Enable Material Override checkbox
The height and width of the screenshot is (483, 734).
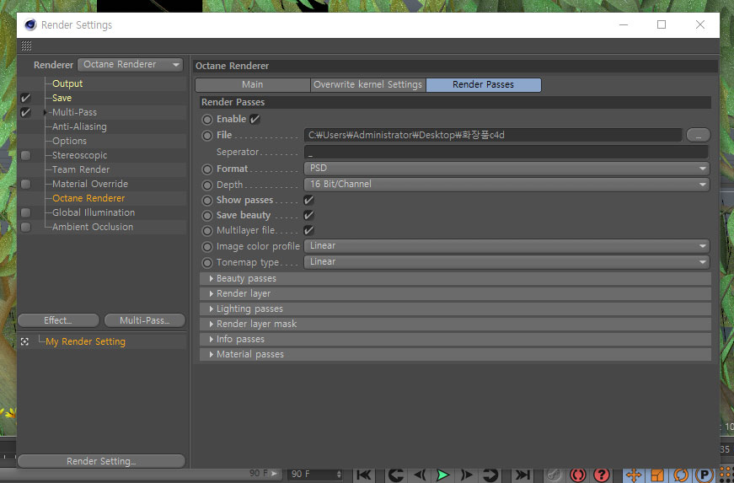(x=26, y=184)
